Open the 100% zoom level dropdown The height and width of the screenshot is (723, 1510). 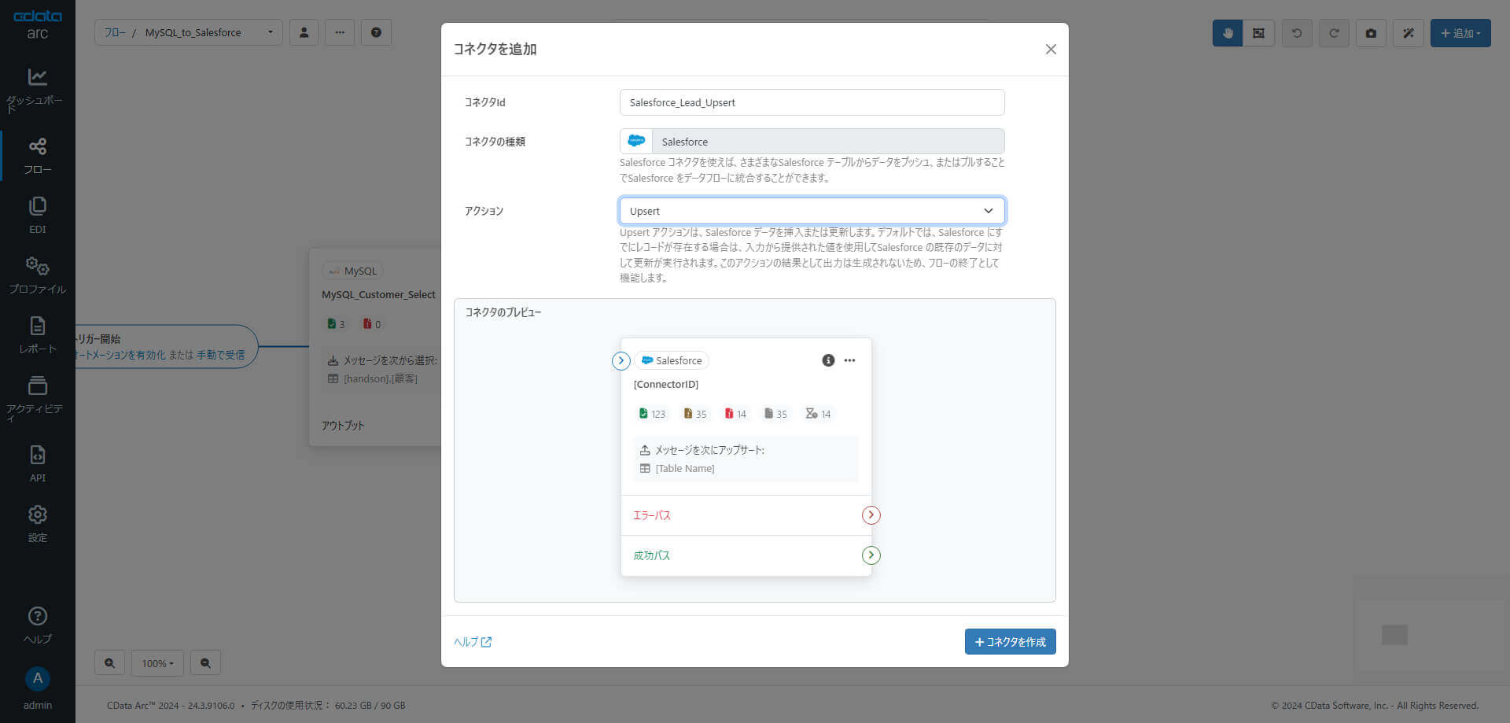(x=157, y=663)
